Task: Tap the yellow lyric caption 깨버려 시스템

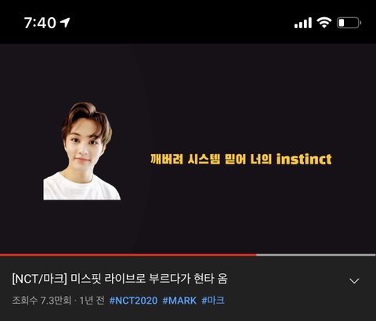Action: click(185, 159)
